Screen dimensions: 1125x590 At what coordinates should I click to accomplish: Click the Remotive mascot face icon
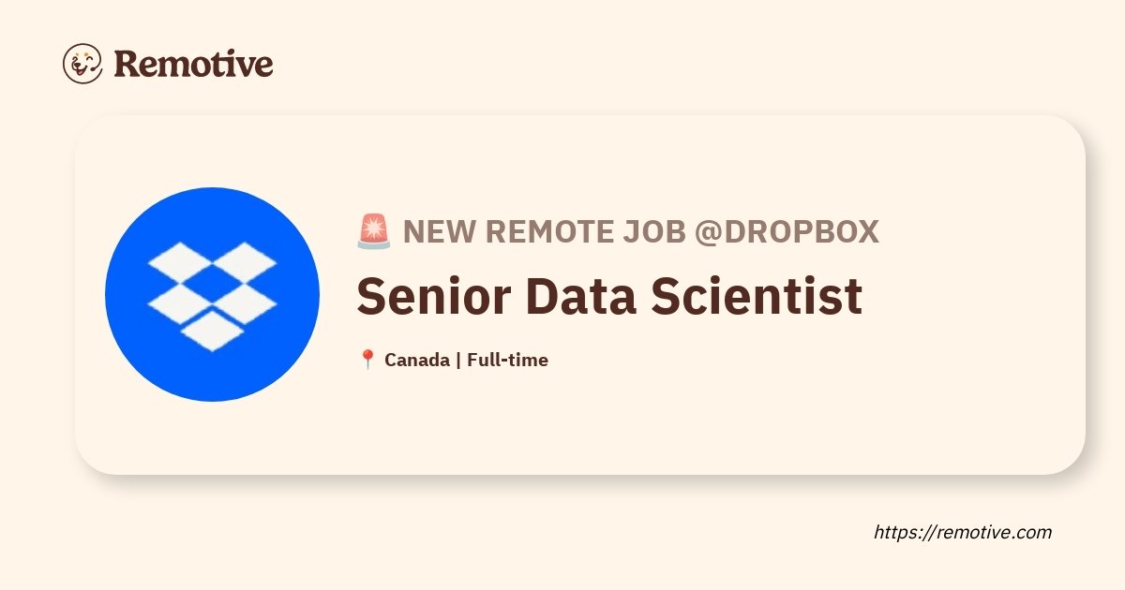[82, 64]
